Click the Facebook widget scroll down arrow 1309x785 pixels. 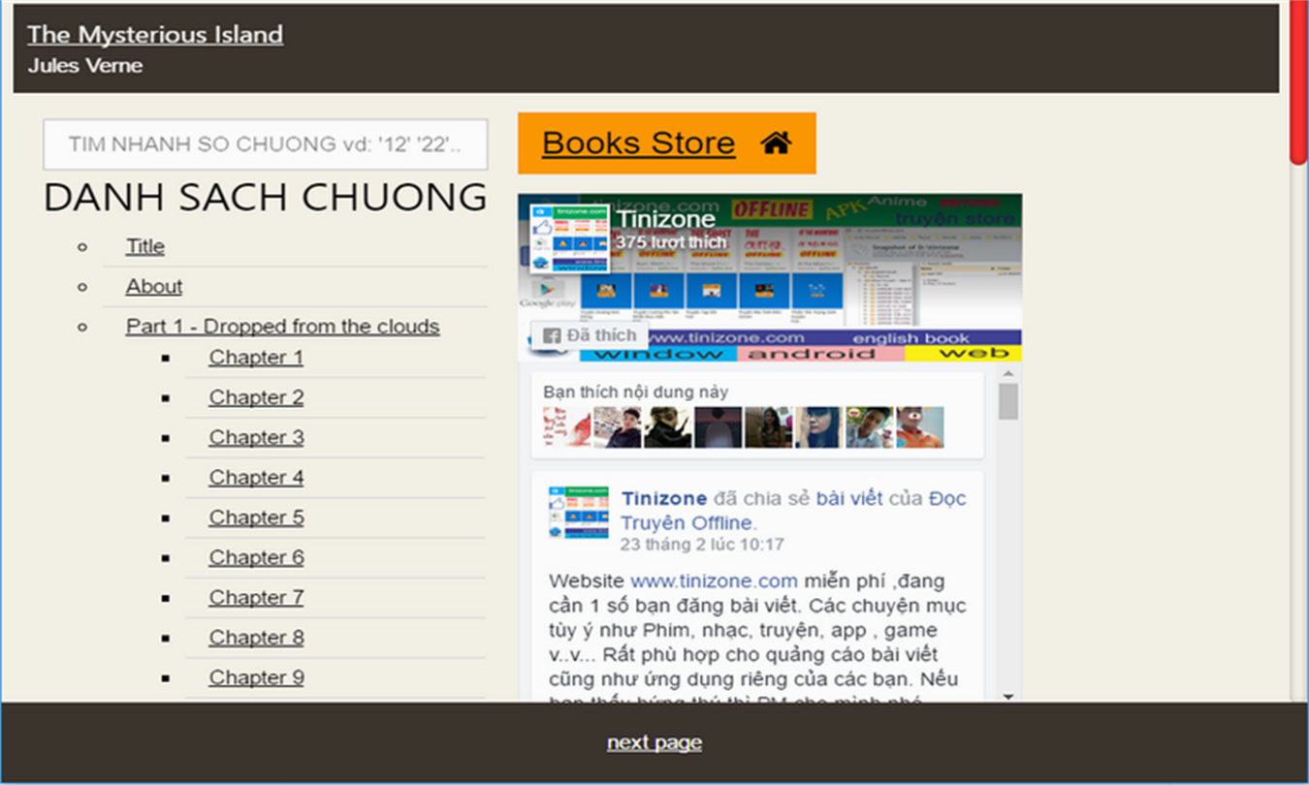coord(1007,696)
